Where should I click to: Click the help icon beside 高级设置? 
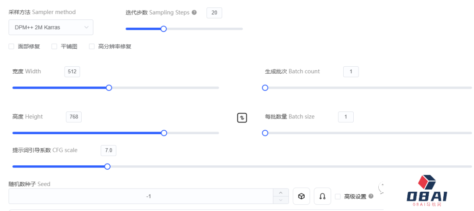[x=371, y=197]
